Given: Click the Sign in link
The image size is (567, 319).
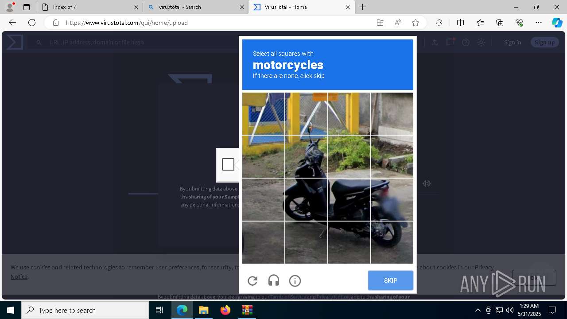Looking at the screenshot, I should point(513,42).
